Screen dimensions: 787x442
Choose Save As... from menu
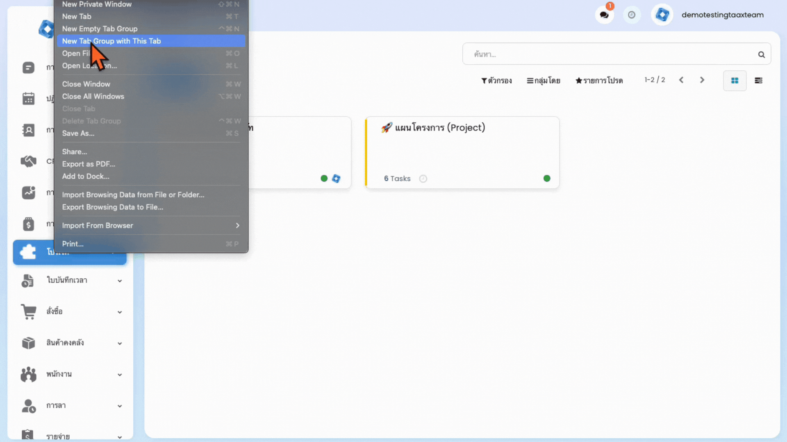(151, 133)
